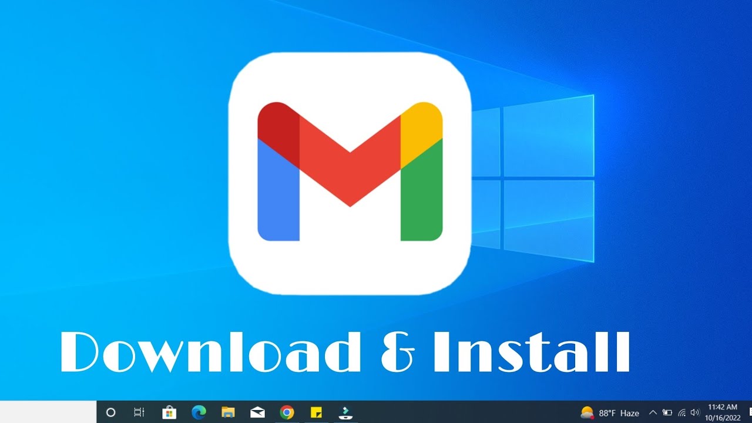This screenshot has height=423, width=752.
Task: Open Sticky Notes from the taskbar
Action: pos(316,412)
